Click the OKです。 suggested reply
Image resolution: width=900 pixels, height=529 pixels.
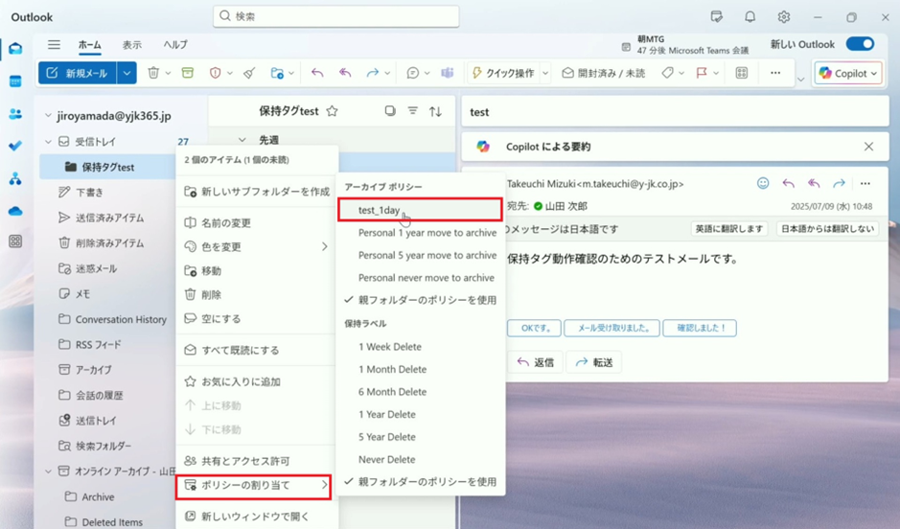pyautogui.click(x=535, y=328)
